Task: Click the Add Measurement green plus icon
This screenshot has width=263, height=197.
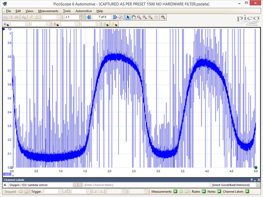Action: (x=175, y=191)
